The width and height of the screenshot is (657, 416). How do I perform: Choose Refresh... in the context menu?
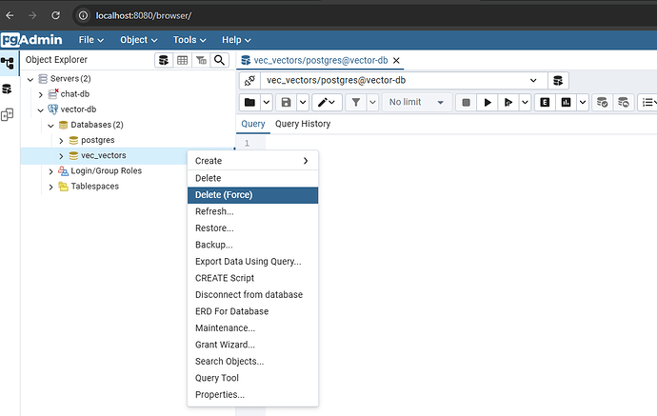click(252, 211)
